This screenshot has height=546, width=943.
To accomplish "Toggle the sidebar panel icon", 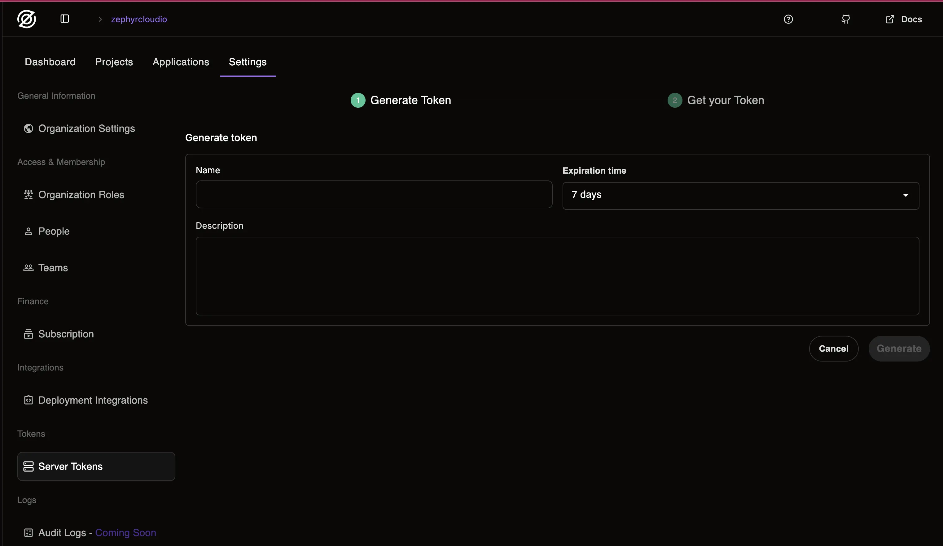I will (x=64, y=19).
